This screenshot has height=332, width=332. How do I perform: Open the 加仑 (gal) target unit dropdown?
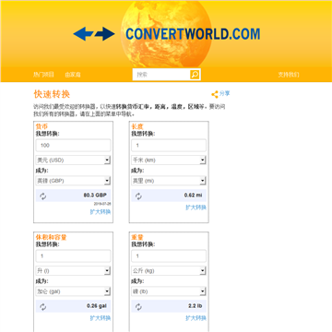click(x=73, y=291)
